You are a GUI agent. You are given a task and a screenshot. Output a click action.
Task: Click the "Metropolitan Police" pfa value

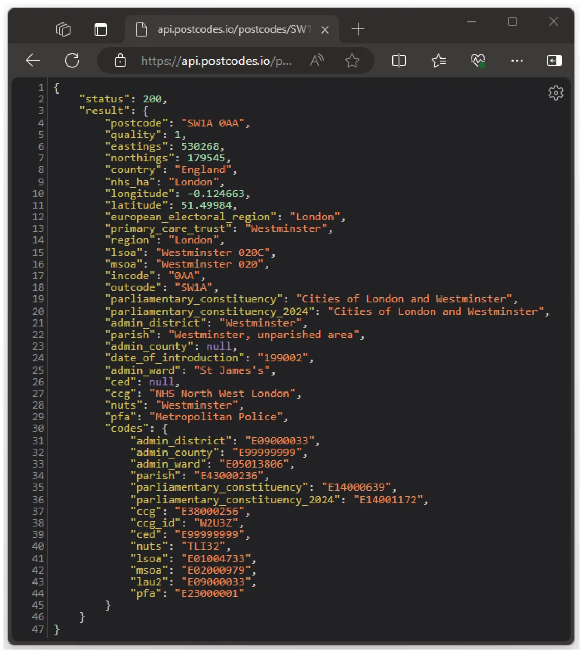coord(216,417)
